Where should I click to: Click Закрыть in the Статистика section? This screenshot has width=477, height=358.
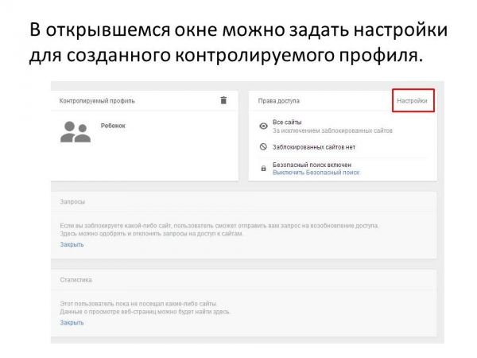click(x=72, y=322)
